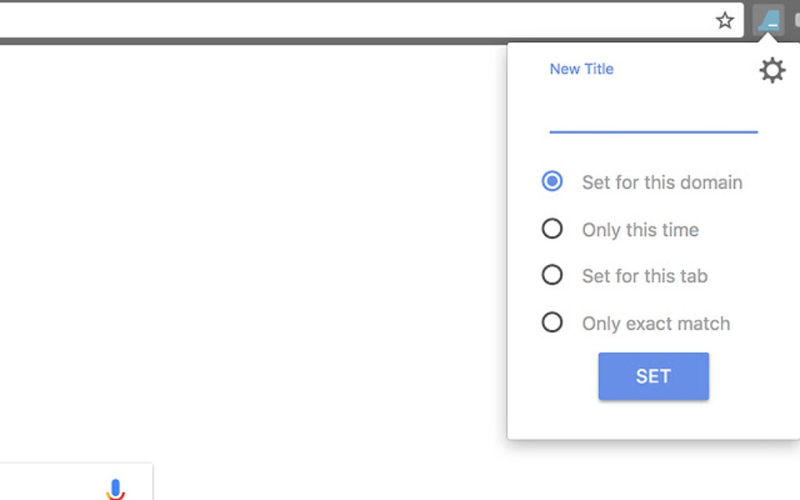
Task: Focus the Google search box on page
Action: (55, 486)
